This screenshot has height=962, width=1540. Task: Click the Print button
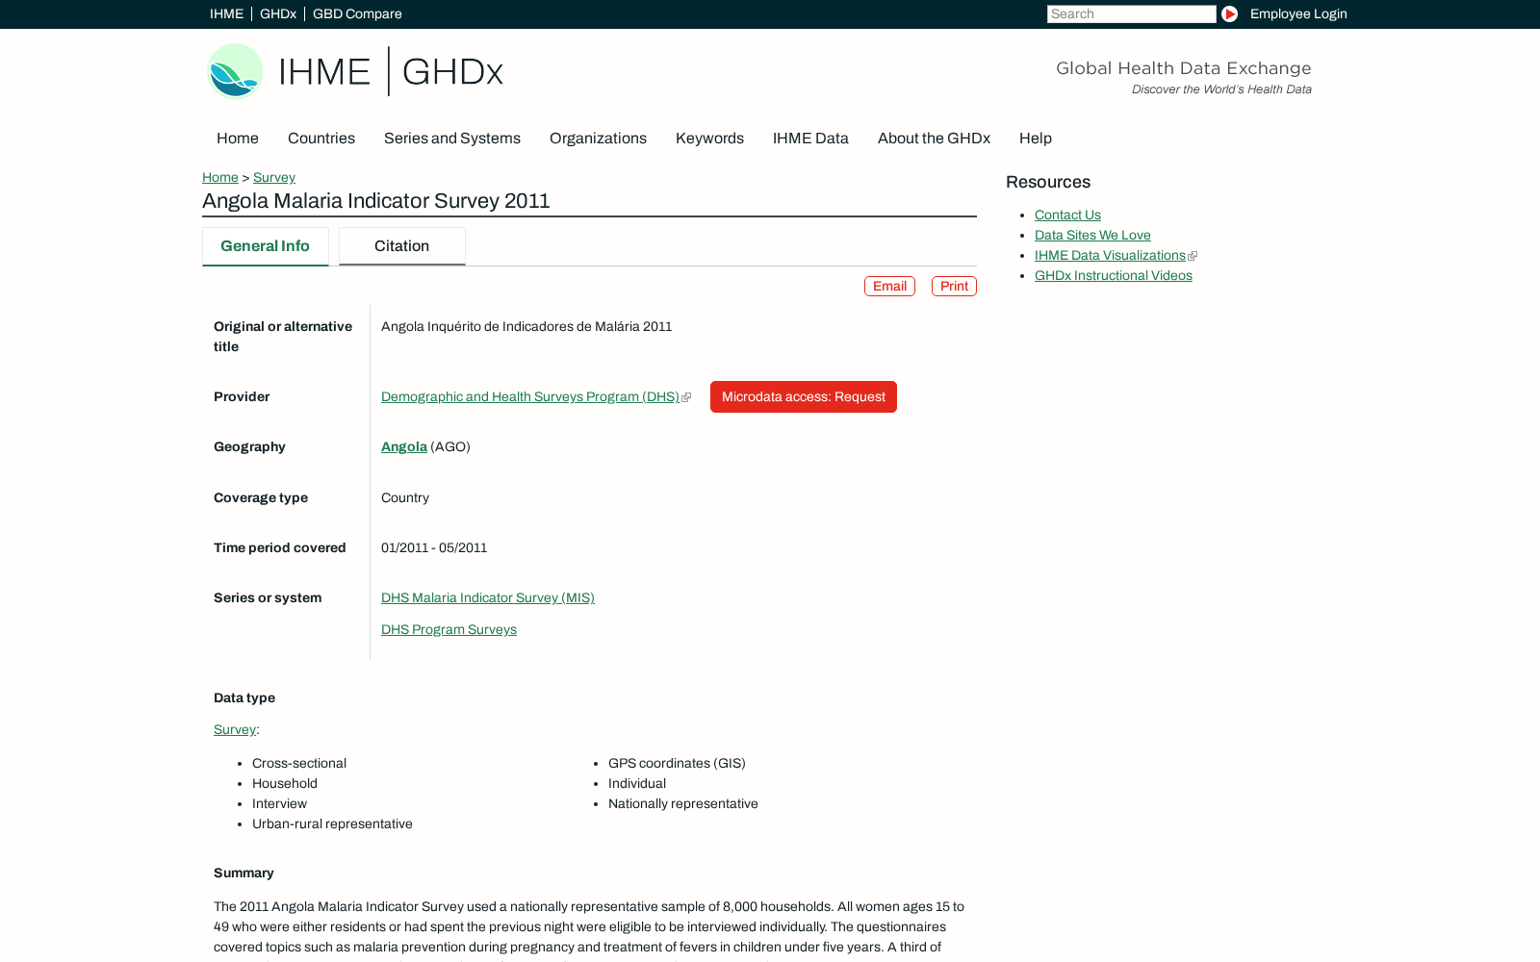(x=954, y=287)
